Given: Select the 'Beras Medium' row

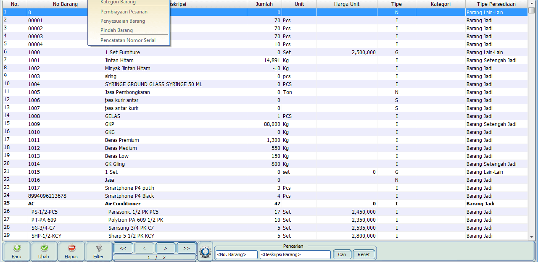Looking at the screenshot, I should coord(265,148).
